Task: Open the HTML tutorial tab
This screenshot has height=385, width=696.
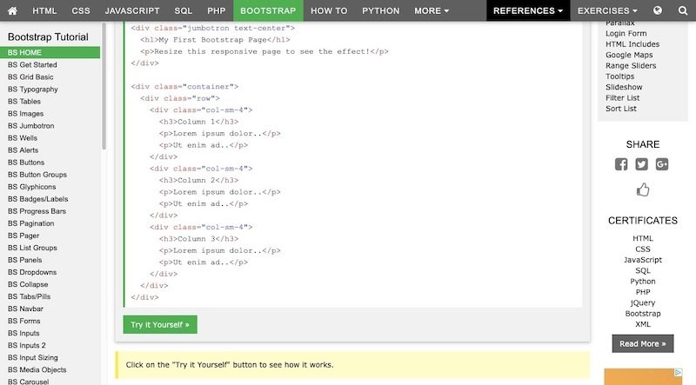Action: [x=44, y=10]
